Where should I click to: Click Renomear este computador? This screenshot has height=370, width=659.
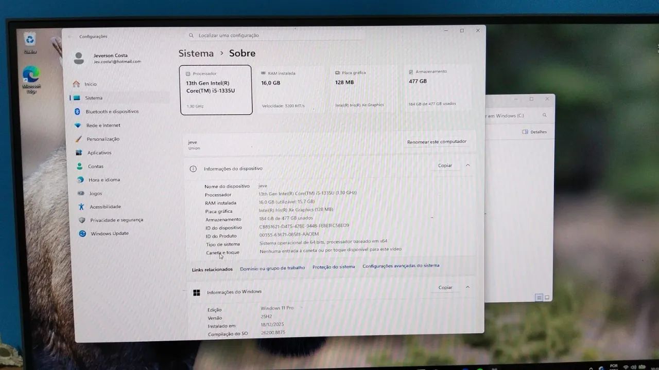(x=437, y=142)
